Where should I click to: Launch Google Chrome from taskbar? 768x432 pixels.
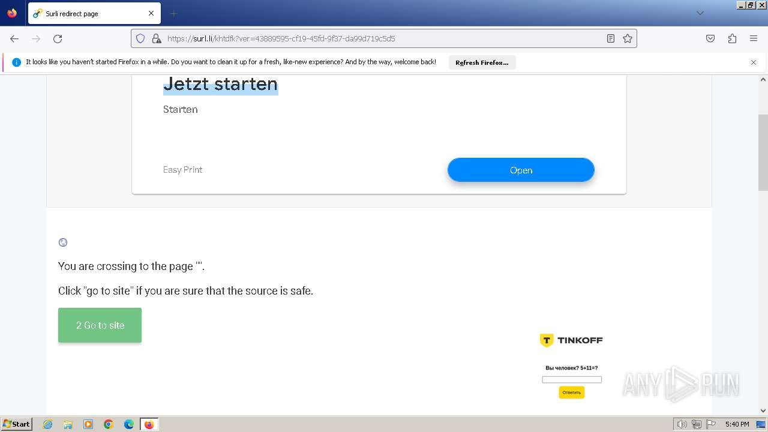pos(109,424)
